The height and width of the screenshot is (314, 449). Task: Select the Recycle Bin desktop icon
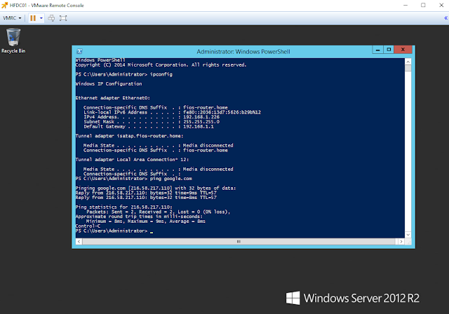pos(13,41)
